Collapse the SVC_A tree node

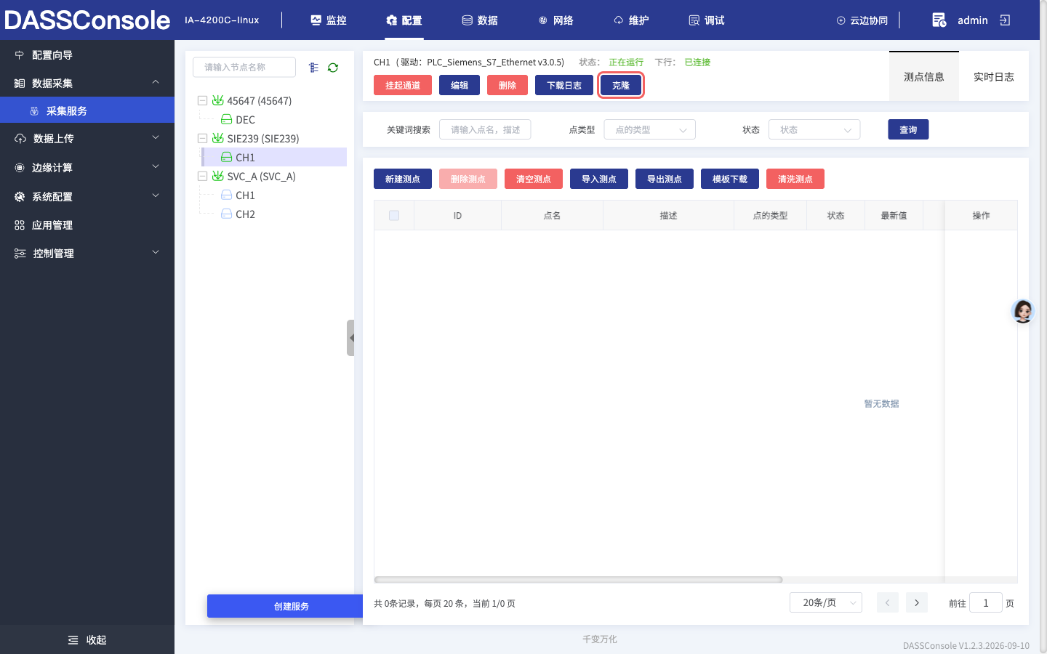(202, 176)
